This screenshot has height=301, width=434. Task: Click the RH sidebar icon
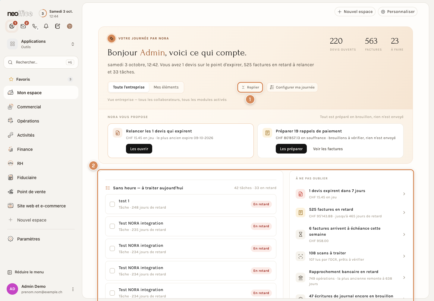pyautogui.click(x=11, y=163)
